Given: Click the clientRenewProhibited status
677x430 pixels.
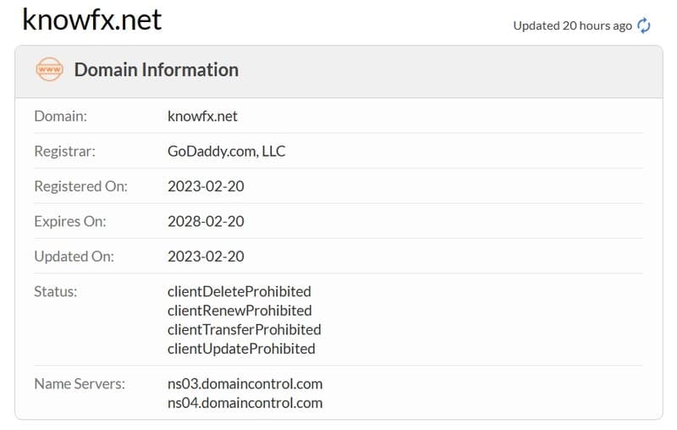Looking at the screenshot, I should (x=239, y=311).
